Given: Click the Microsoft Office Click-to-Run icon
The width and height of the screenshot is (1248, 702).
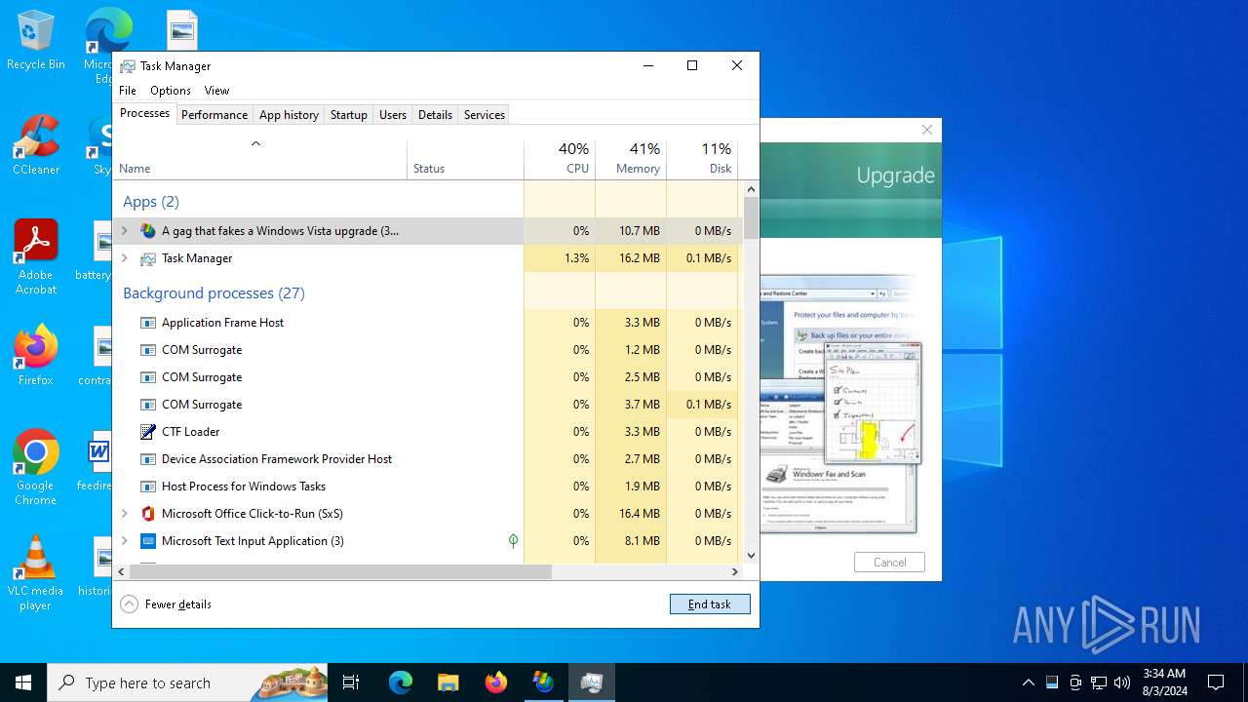Looking at the screenshot, I should point(148,514).
